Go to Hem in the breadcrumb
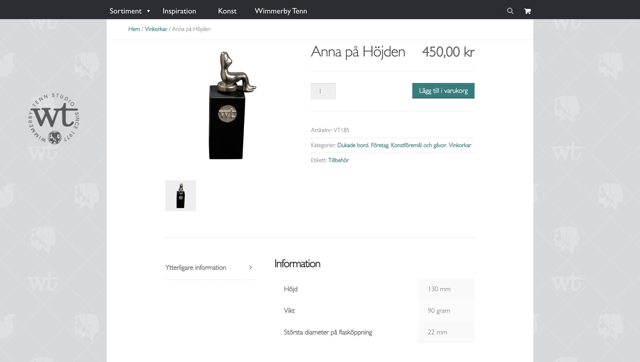The height and width of the screenshot is (362, 640). 134,29
